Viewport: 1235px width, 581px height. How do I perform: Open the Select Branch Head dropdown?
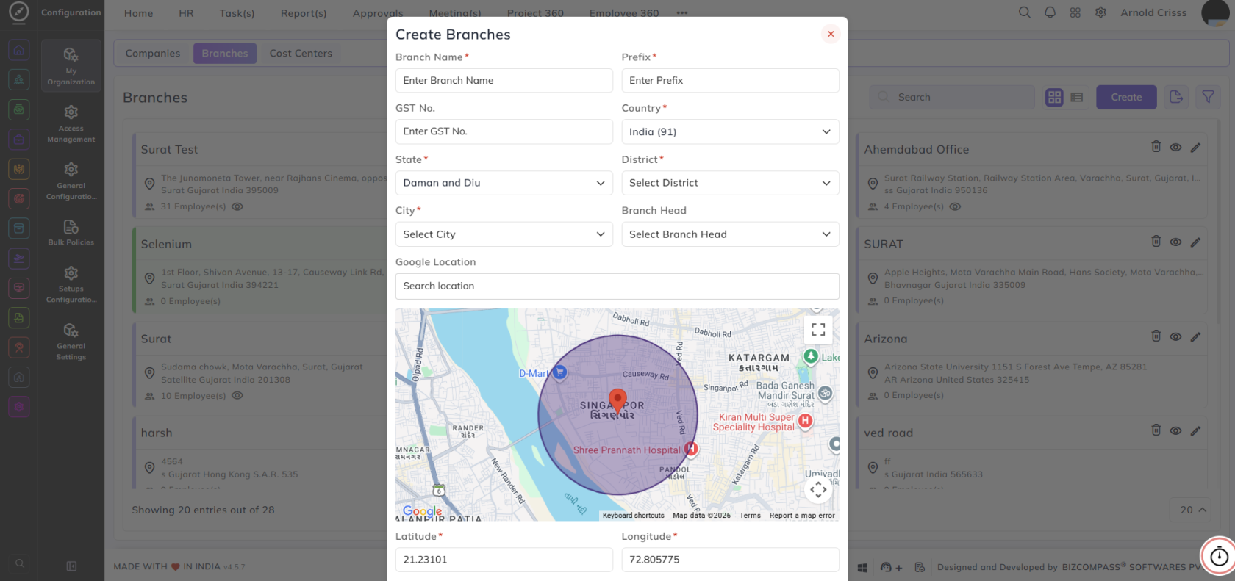click(730, 234)
